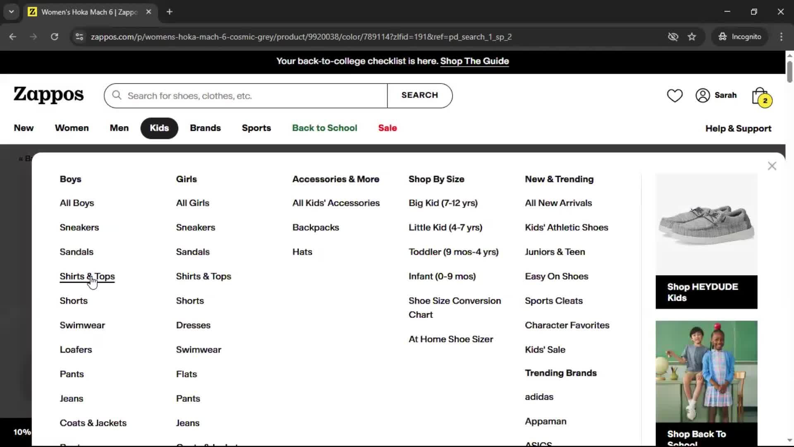
Task: Bookmark this page with the star icon
Action: click(x=692, y=37)
